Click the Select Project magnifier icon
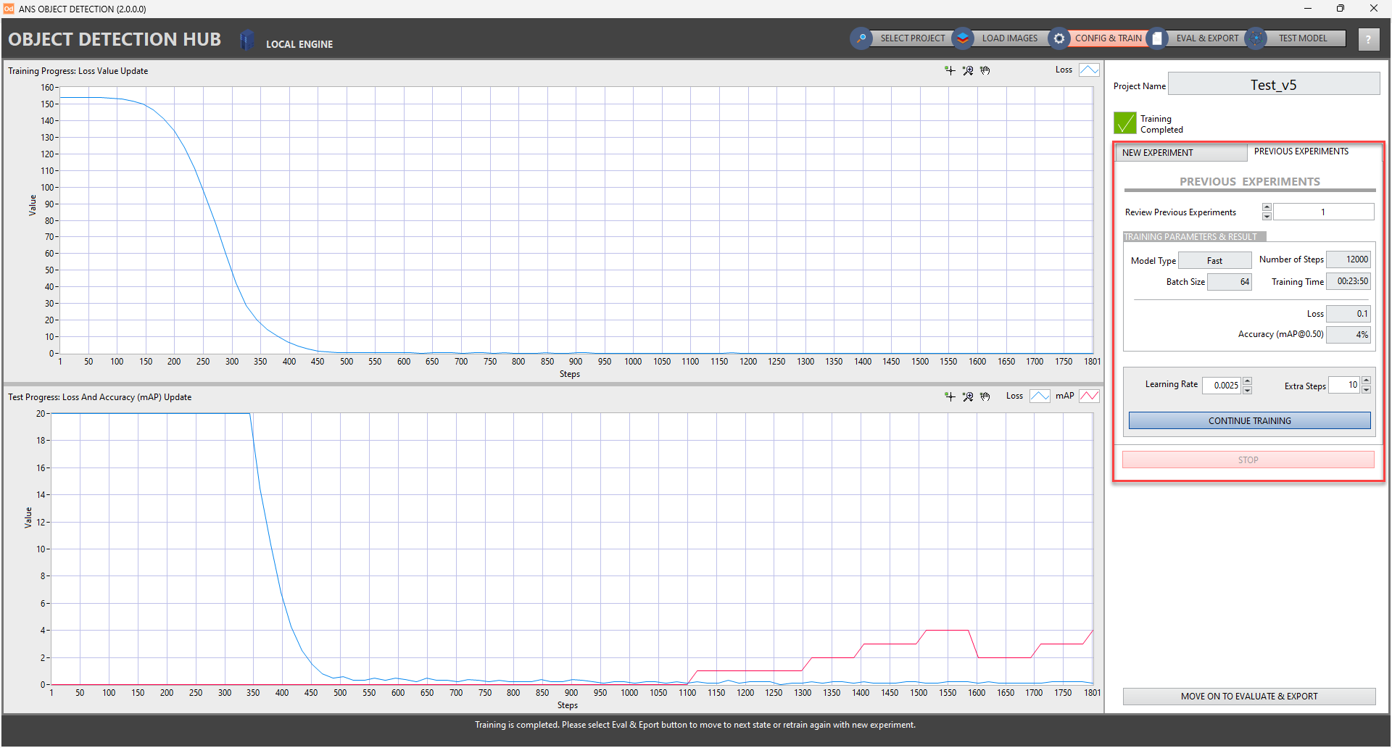The width and height of the screenshot is (1392, 748). 861,38
